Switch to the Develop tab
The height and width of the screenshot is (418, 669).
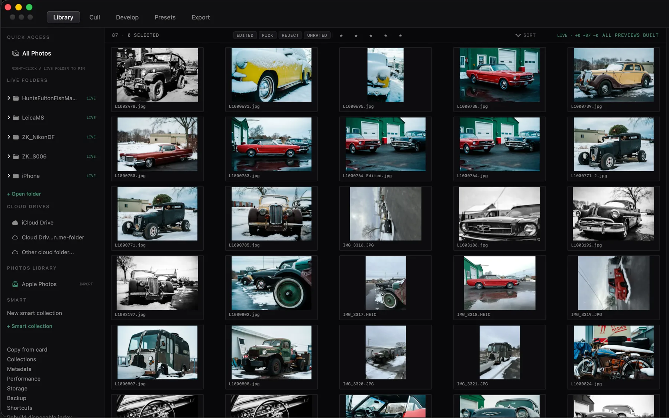point(127,17)
